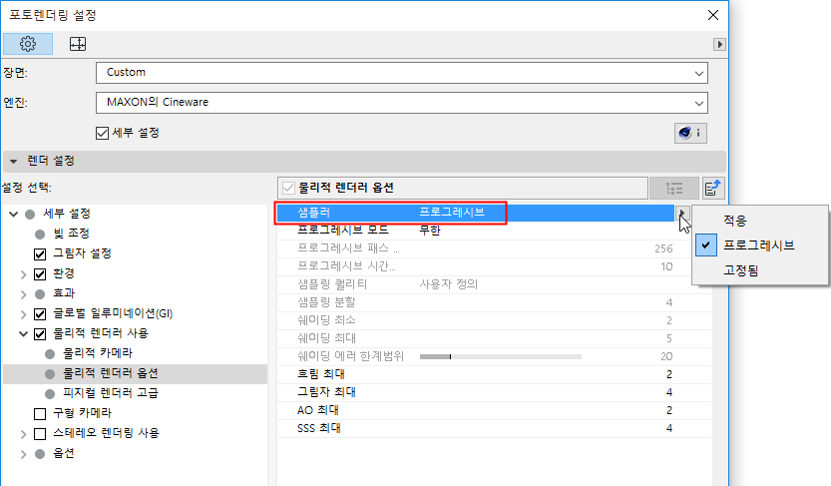
Task: Toggle the 물리적 렌더러 옵션 header checkbox
Action: pos(288,188)
